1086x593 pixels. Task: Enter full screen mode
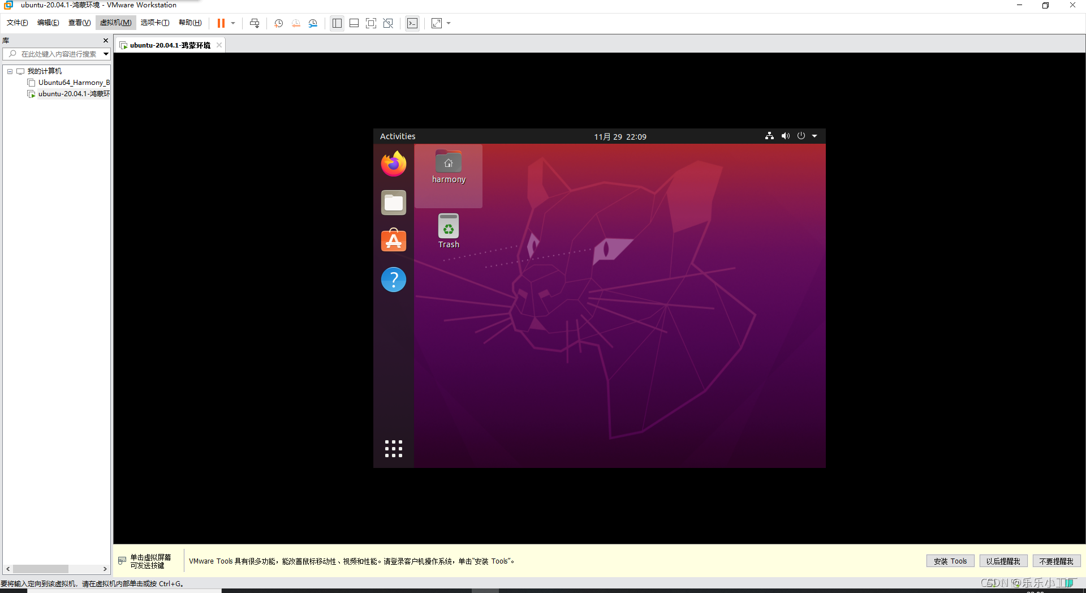[371, 23]
